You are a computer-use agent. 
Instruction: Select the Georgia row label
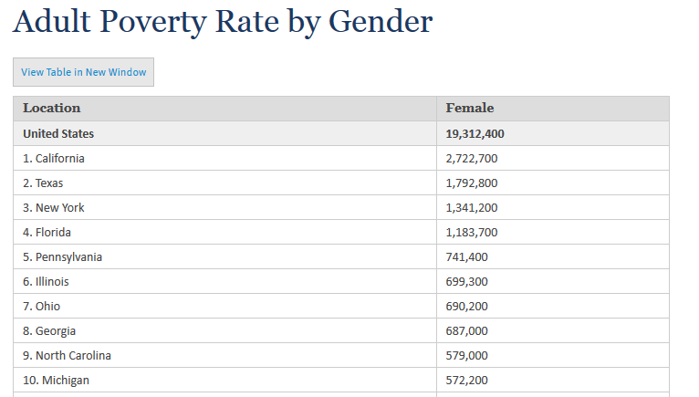pos(49,330)
